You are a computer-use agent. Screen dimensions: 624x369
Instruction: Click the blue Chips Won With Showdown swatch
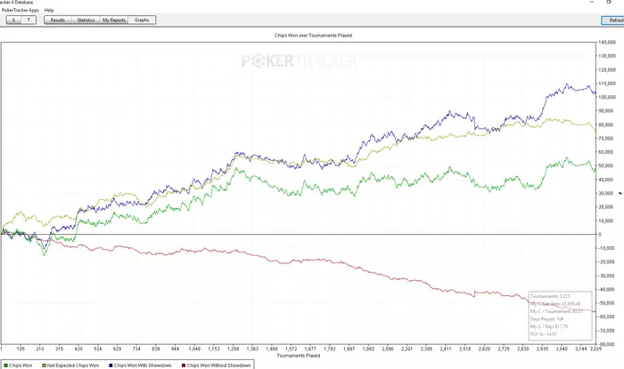111,365
